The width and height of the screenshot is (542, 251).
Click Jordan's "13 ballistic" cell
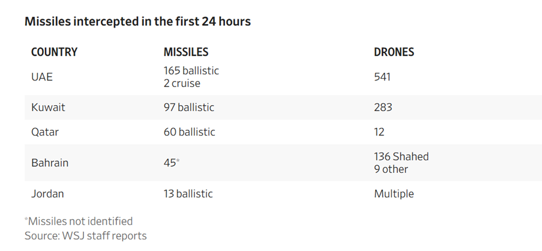[188, 194]
